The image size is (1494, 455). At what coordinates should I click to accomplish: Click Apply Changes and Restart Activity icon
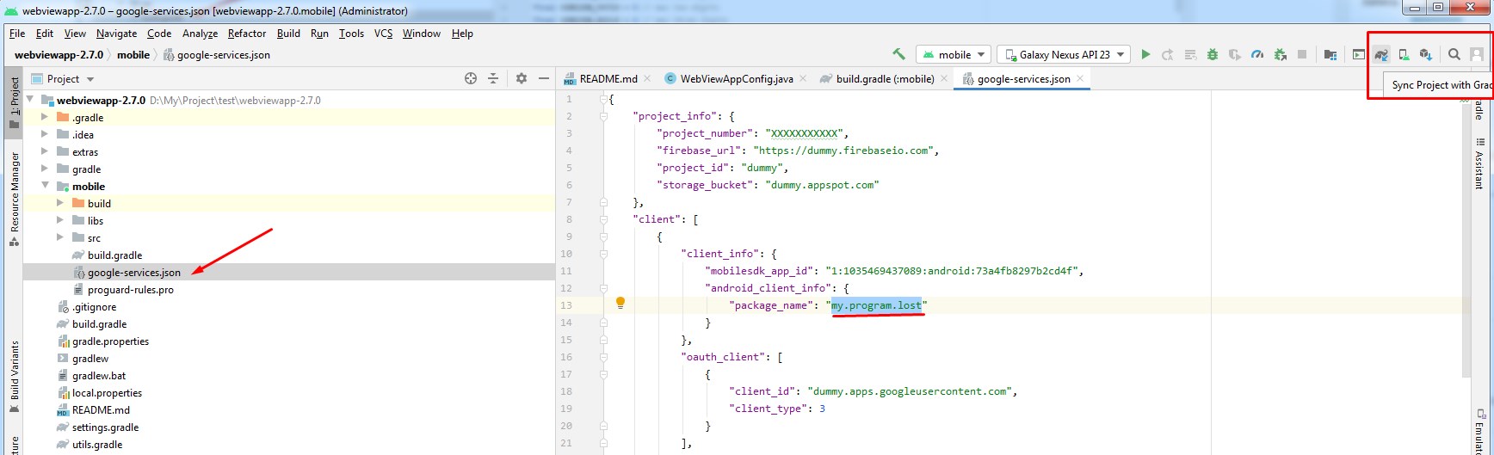click(1168, 55)
